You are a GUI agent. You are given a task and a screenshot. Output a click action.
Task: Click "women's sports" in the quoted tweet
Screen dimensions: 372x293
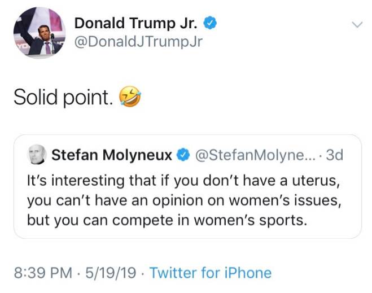[x=253, y=220]
